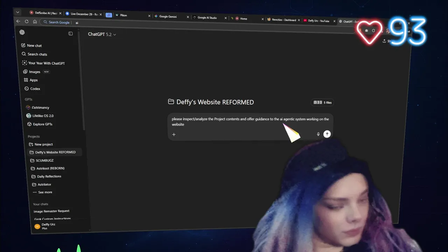Viewport: 448px width, 252px height.
Task: Open the Daily Reflections project
Action: [46, 176]
